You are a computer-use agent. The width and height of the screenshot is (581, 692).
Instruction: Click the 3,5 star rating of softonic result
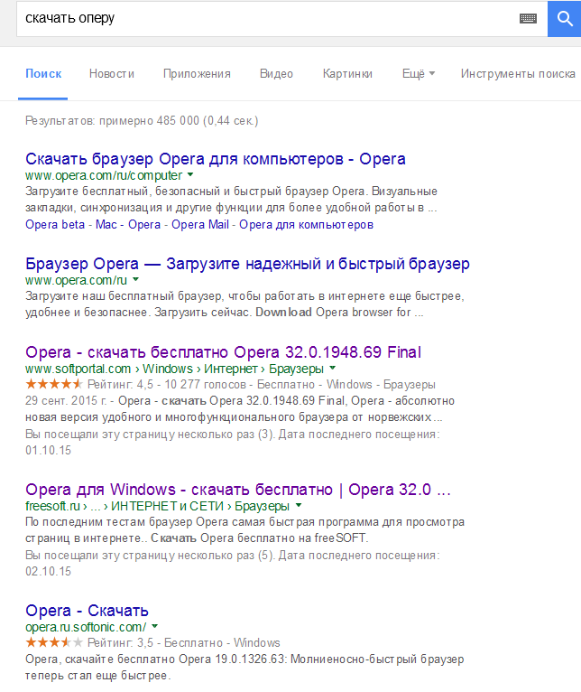point(54,642)
